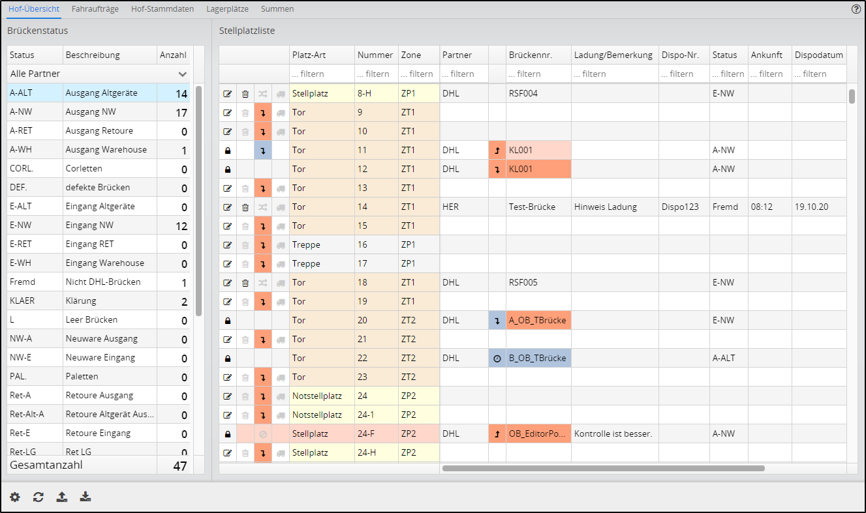Sort by Beschreibung column header

(110, 55)
